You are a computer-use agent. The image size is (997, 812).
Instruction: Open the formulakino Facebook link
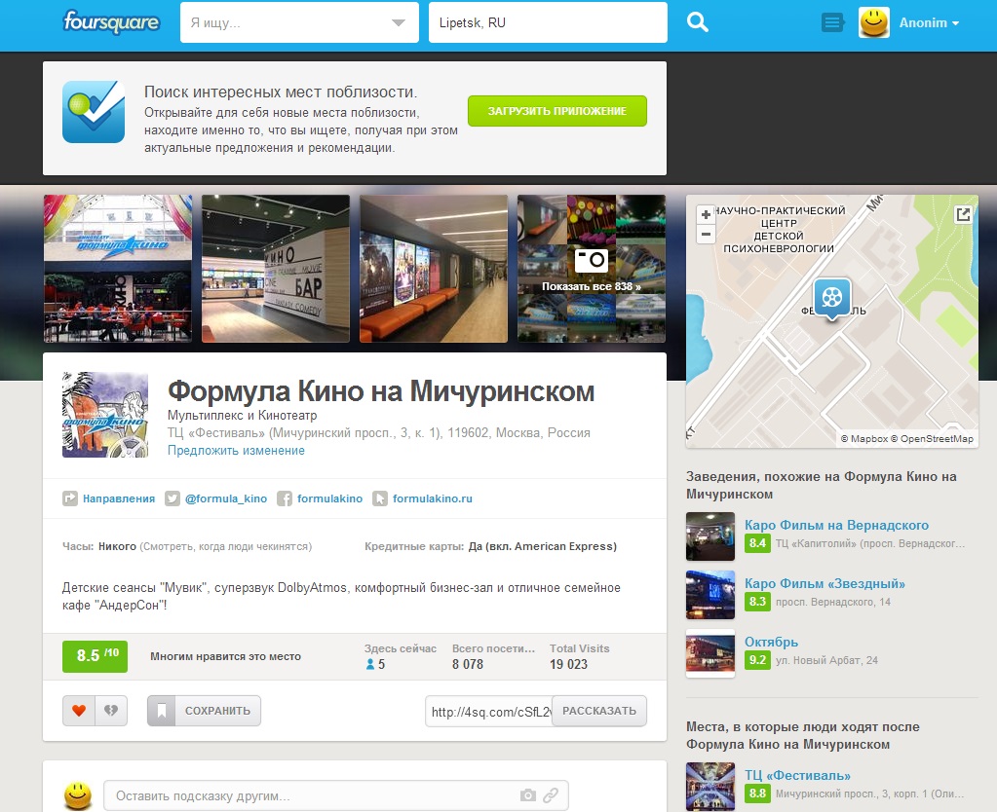[x=330, y=498]
